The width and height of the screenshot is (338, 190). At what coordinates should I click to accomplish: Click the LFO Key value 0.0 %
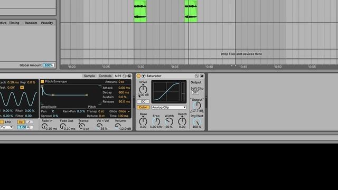31,82
